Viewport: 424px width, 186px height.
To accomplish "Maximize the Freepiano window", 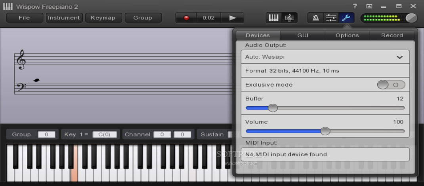I will click(399, 6).
